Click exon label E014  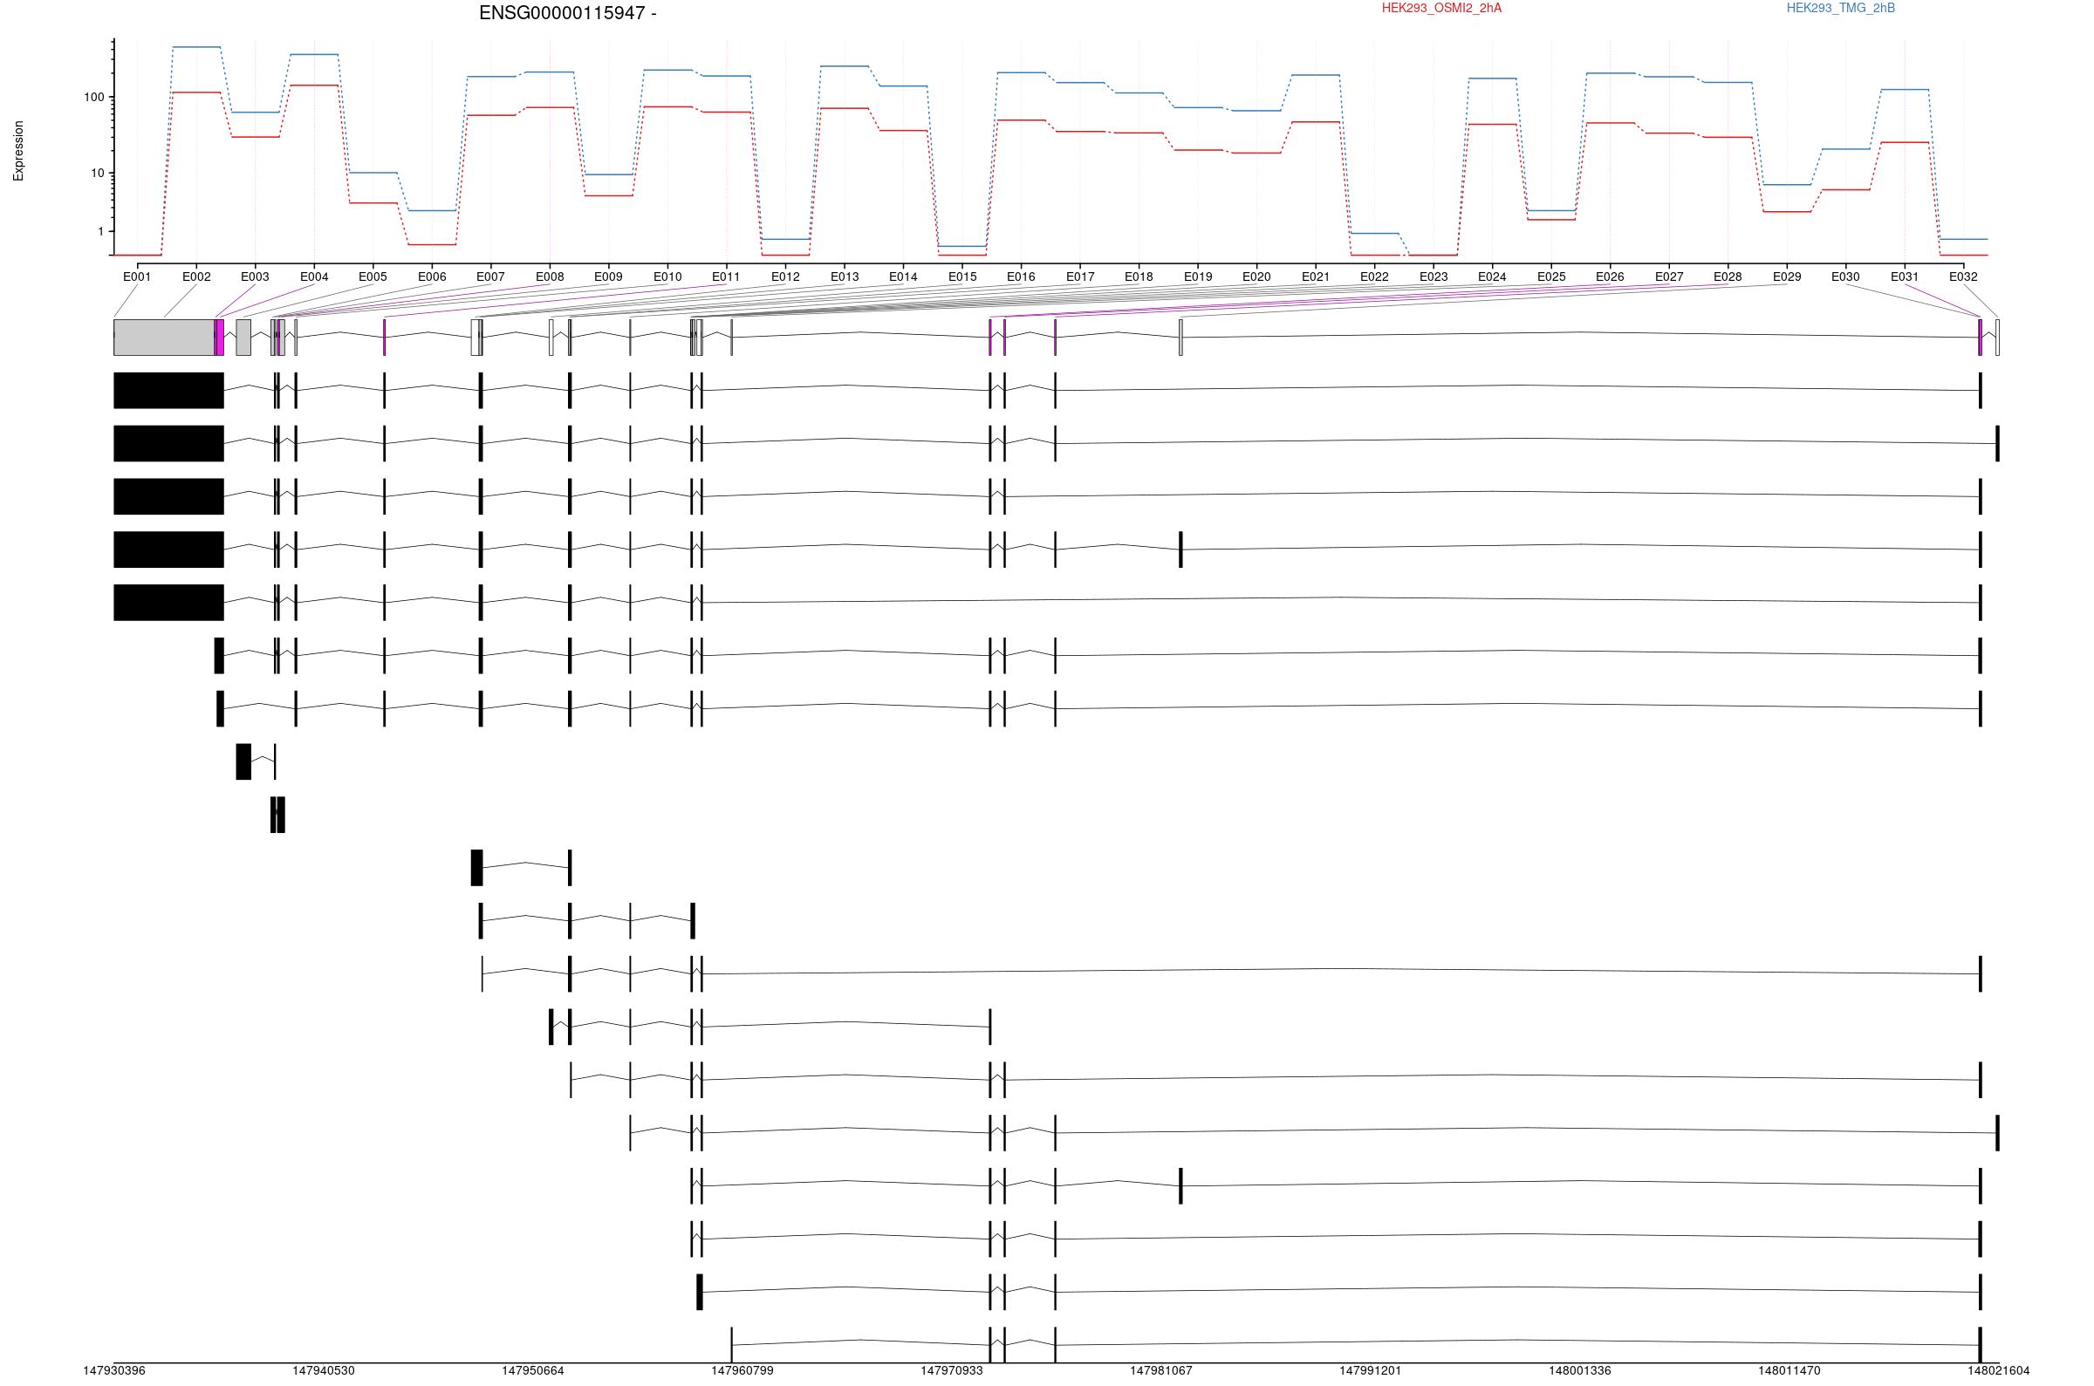(x=903, y=277)
